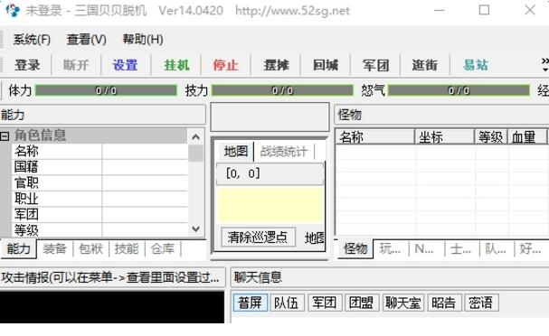Click the black attack info log area
The width and height of the screenshot is (549, 336).
pyautogui.click(x=112, y=307)
